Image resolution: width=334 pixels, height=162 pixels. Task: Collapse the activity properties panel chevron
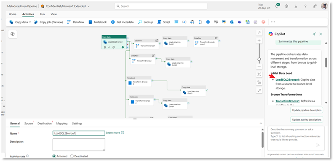pyautogui.click(x=261, y=123)
